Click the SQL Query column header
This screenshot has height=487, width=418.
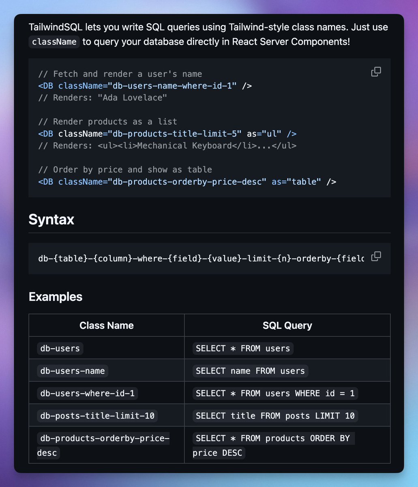287,325
